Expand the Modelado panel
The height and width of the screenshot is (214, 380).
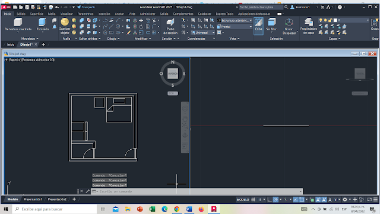point(30,39)
